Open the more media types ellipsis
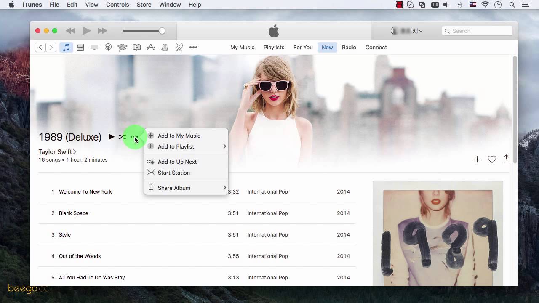Image resolution: width=539 pixels, height=303 pixels. point(193,47)
